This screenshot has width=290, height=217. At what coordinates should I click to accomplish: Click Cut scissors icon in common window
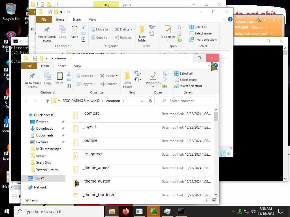[69, 74]
